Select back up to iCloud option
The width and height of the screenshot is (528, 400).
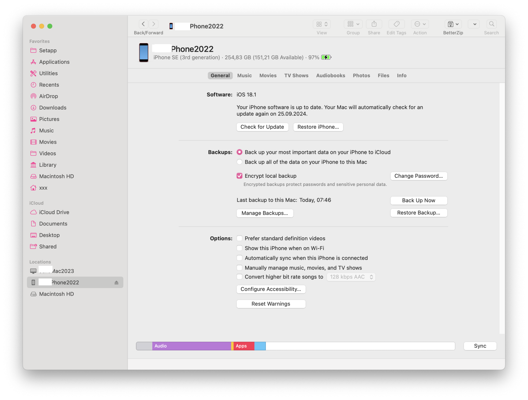(239, 152)
